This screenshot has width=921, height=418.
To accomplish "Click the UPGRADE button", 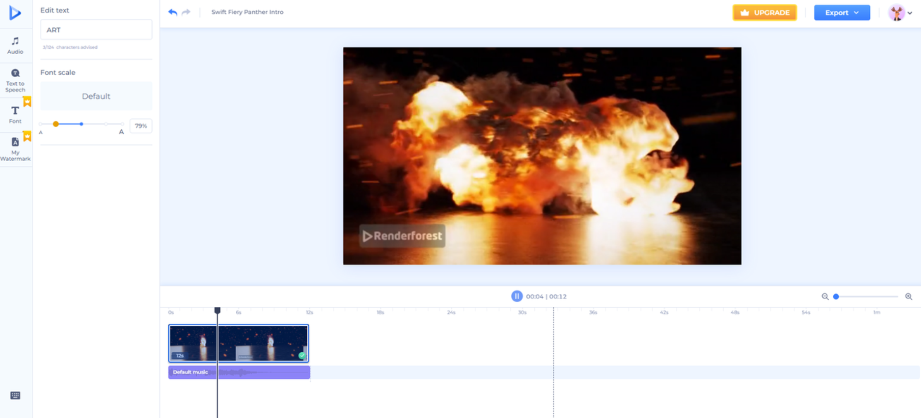I will coord(765,12).
